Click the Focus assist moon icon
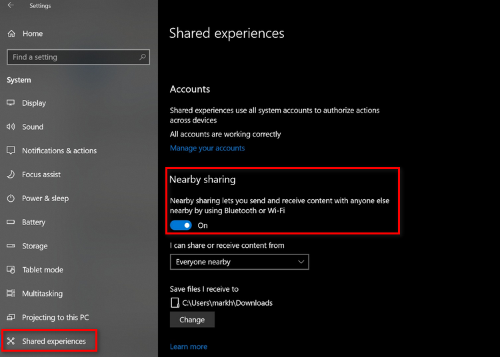The width and height of the screenshot is (500, 357). [x=11, y=175]
